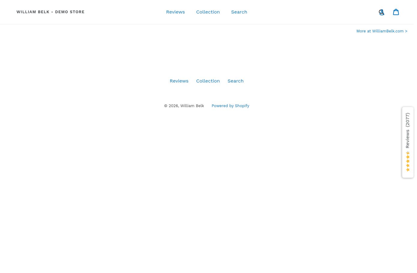Go to Search in the top navigation
Image resolution: width=417 pixels, height=273 pixels.
coord(239,12)
